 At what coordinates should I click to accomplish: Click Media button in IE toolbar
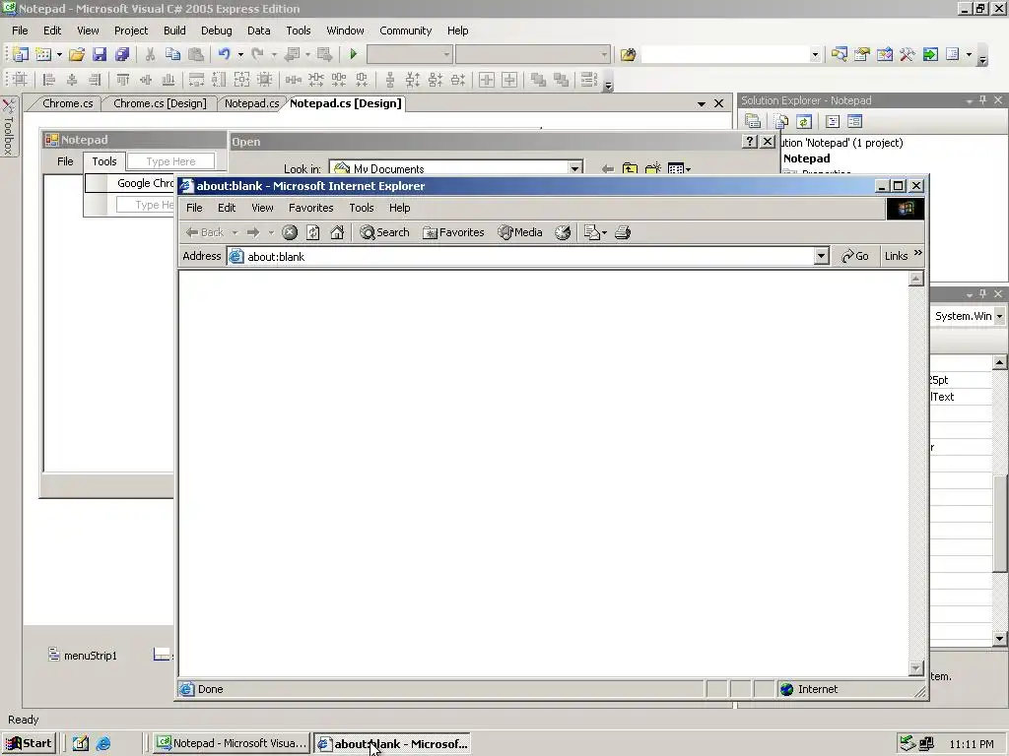[520, 232]
